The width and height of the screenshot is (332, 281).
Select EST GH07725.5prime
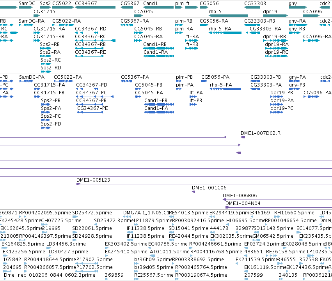[x=61, y=221]
